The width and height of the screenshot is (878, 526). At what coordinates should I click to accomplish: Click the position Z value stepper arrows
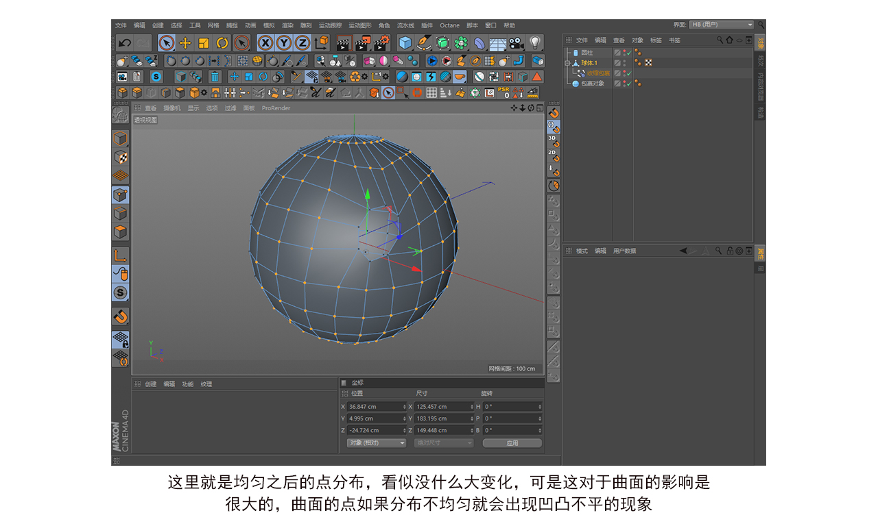click(404, 430)
